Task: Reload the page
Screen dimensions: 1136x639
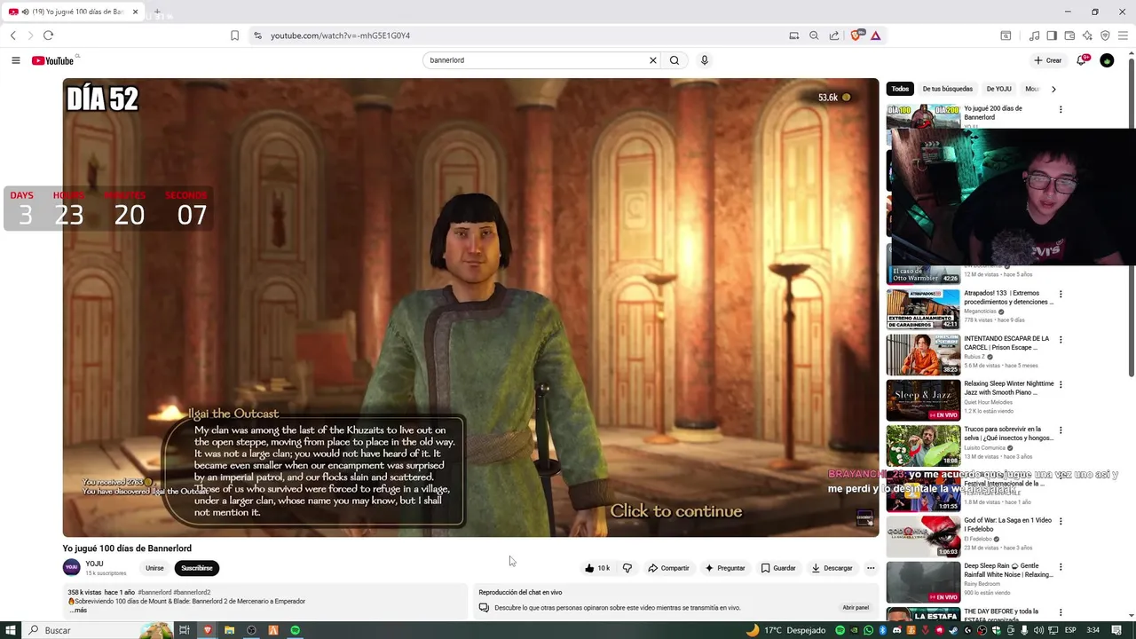Action: click(48, 35)
